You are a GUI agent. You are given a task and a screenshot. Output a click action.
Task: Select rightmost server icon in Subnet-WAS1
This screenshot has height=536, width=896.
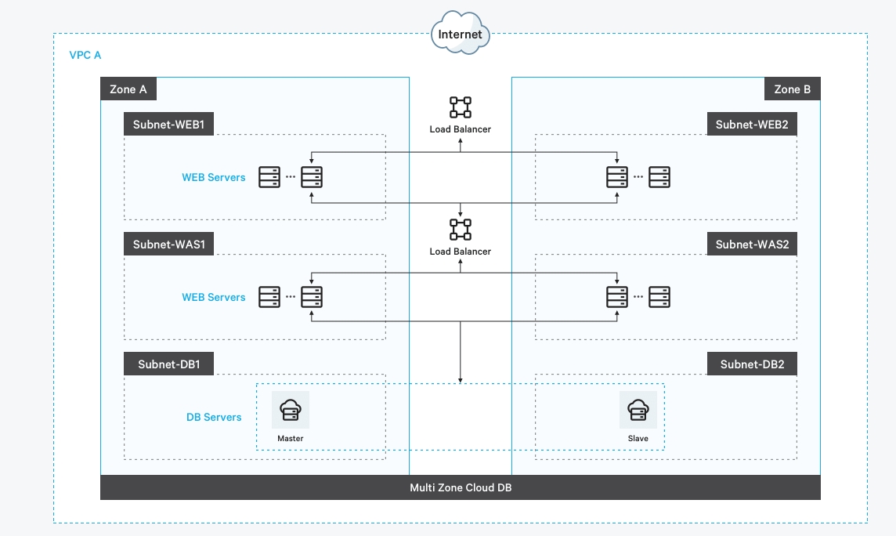pyautogui.click(x=312, y=297)
